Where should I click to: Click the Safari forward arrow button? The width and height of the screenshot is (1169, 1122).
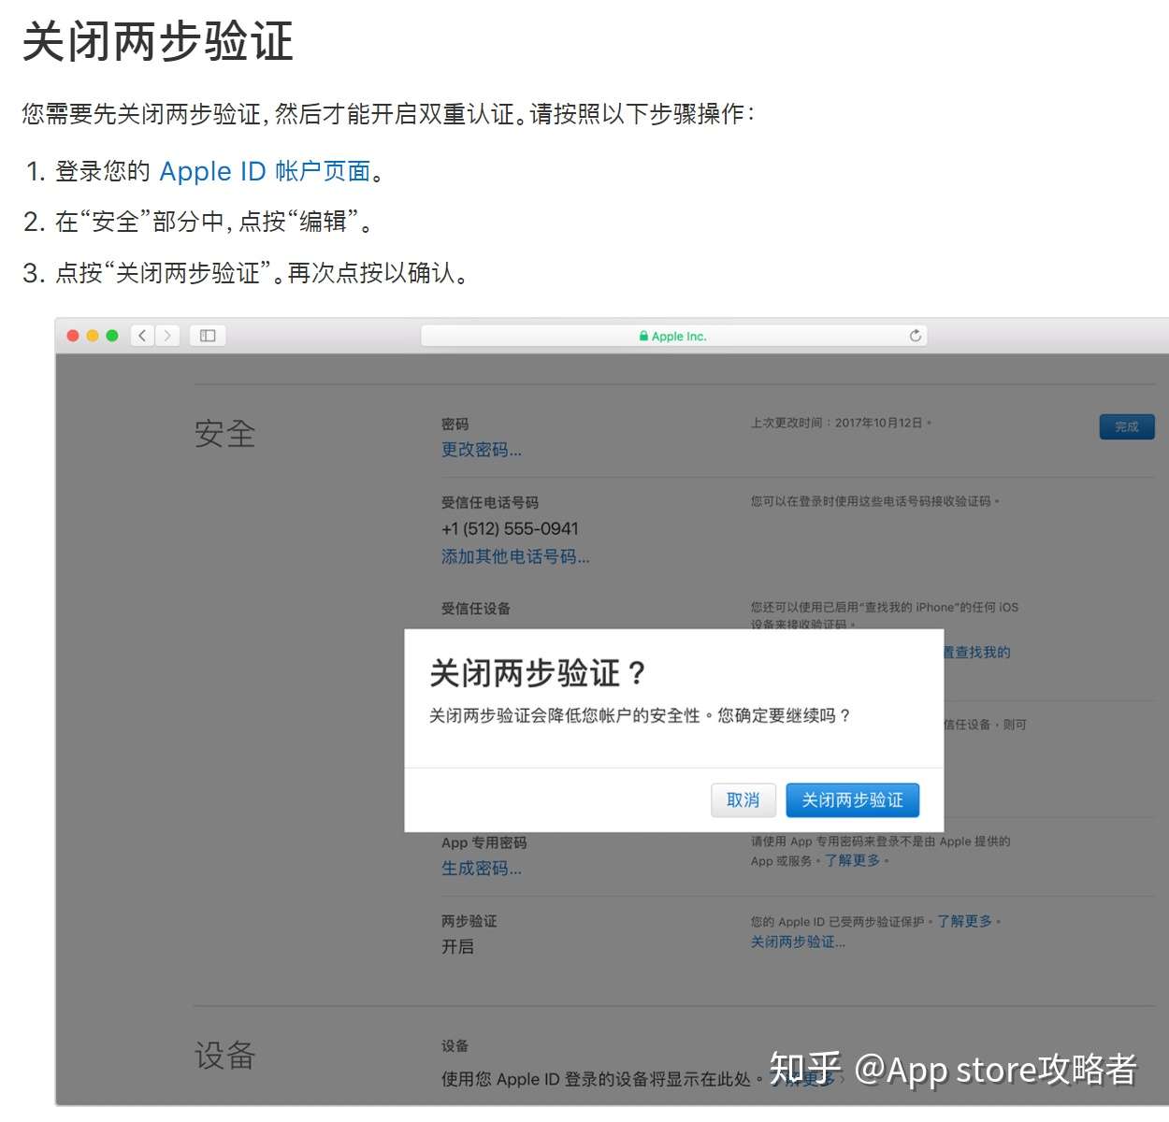click(x=167, y=336)
